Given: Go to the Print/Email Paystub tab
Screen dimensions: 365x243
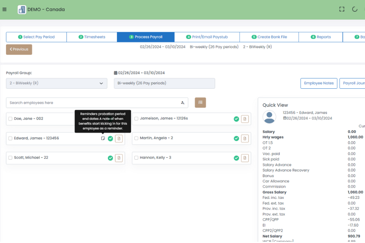Looking at the screenshot, I should pyautogui.click(x=207, y=37).
